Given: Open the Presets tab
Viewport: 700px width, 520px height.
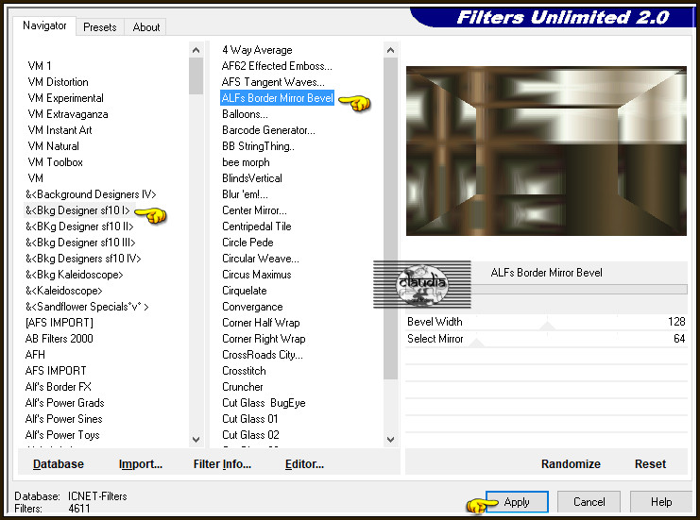Looking at the screenshot, I should [x=99, y=27].
